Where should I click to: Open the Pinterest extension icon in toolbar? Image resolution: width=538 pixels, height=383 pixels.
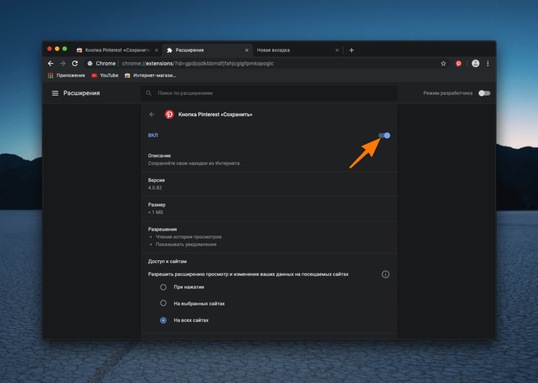(x=458, y=63)
